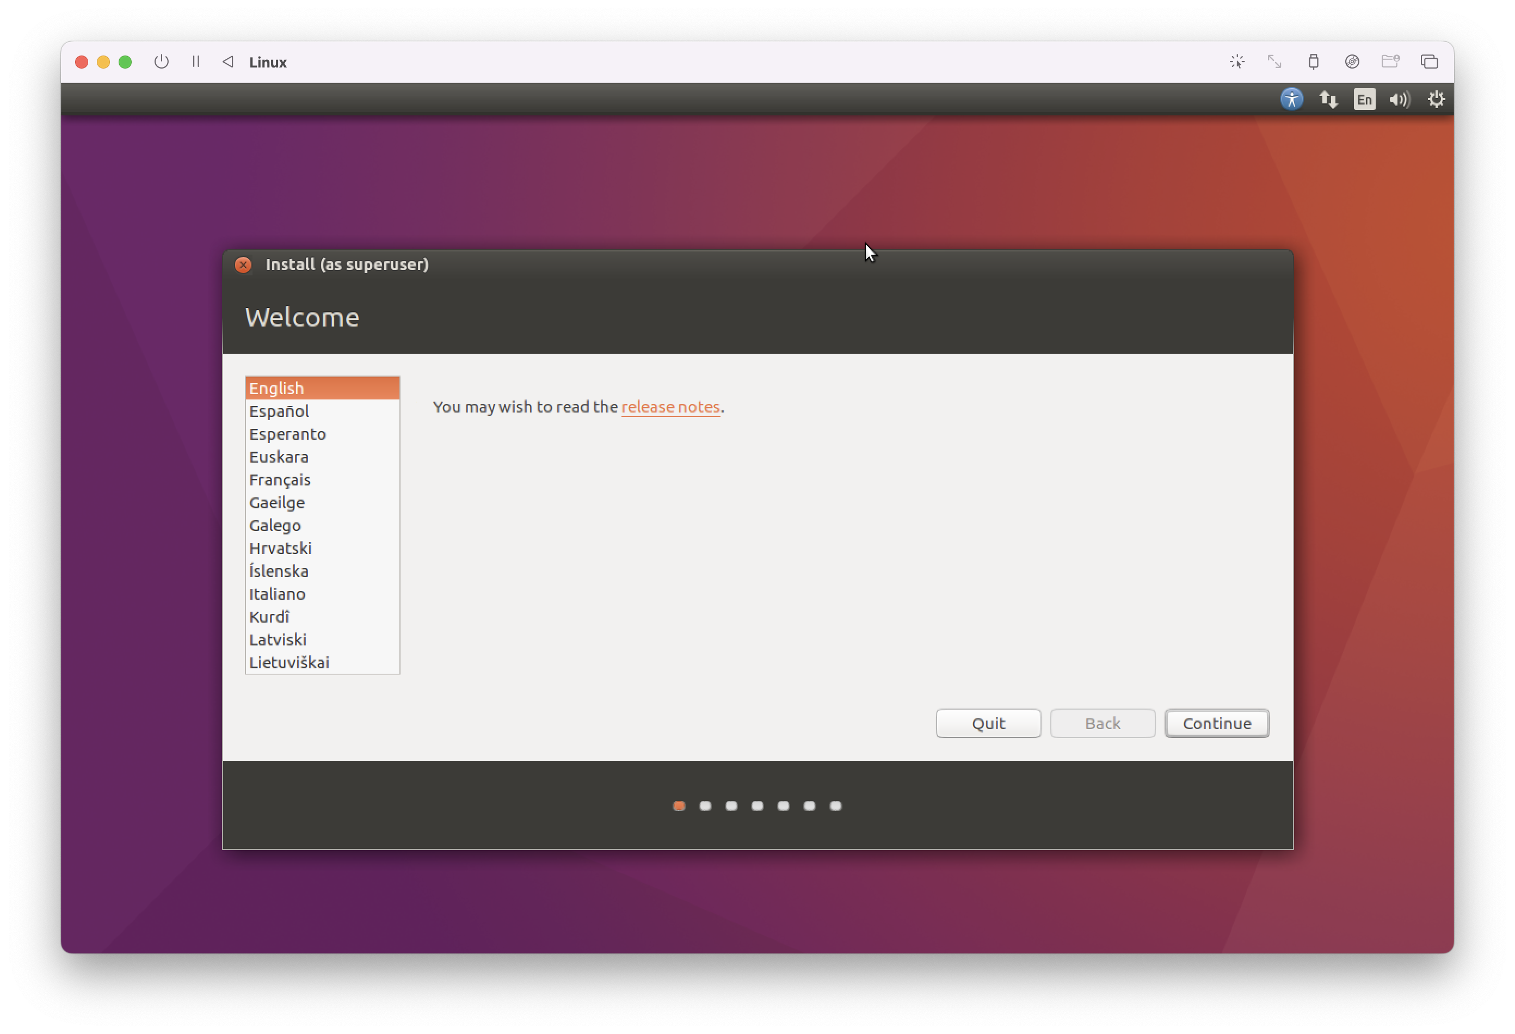Open the accessibility indicator menu
The width and height of the screenshot is (1515, 1034).
coord(1292,99)
